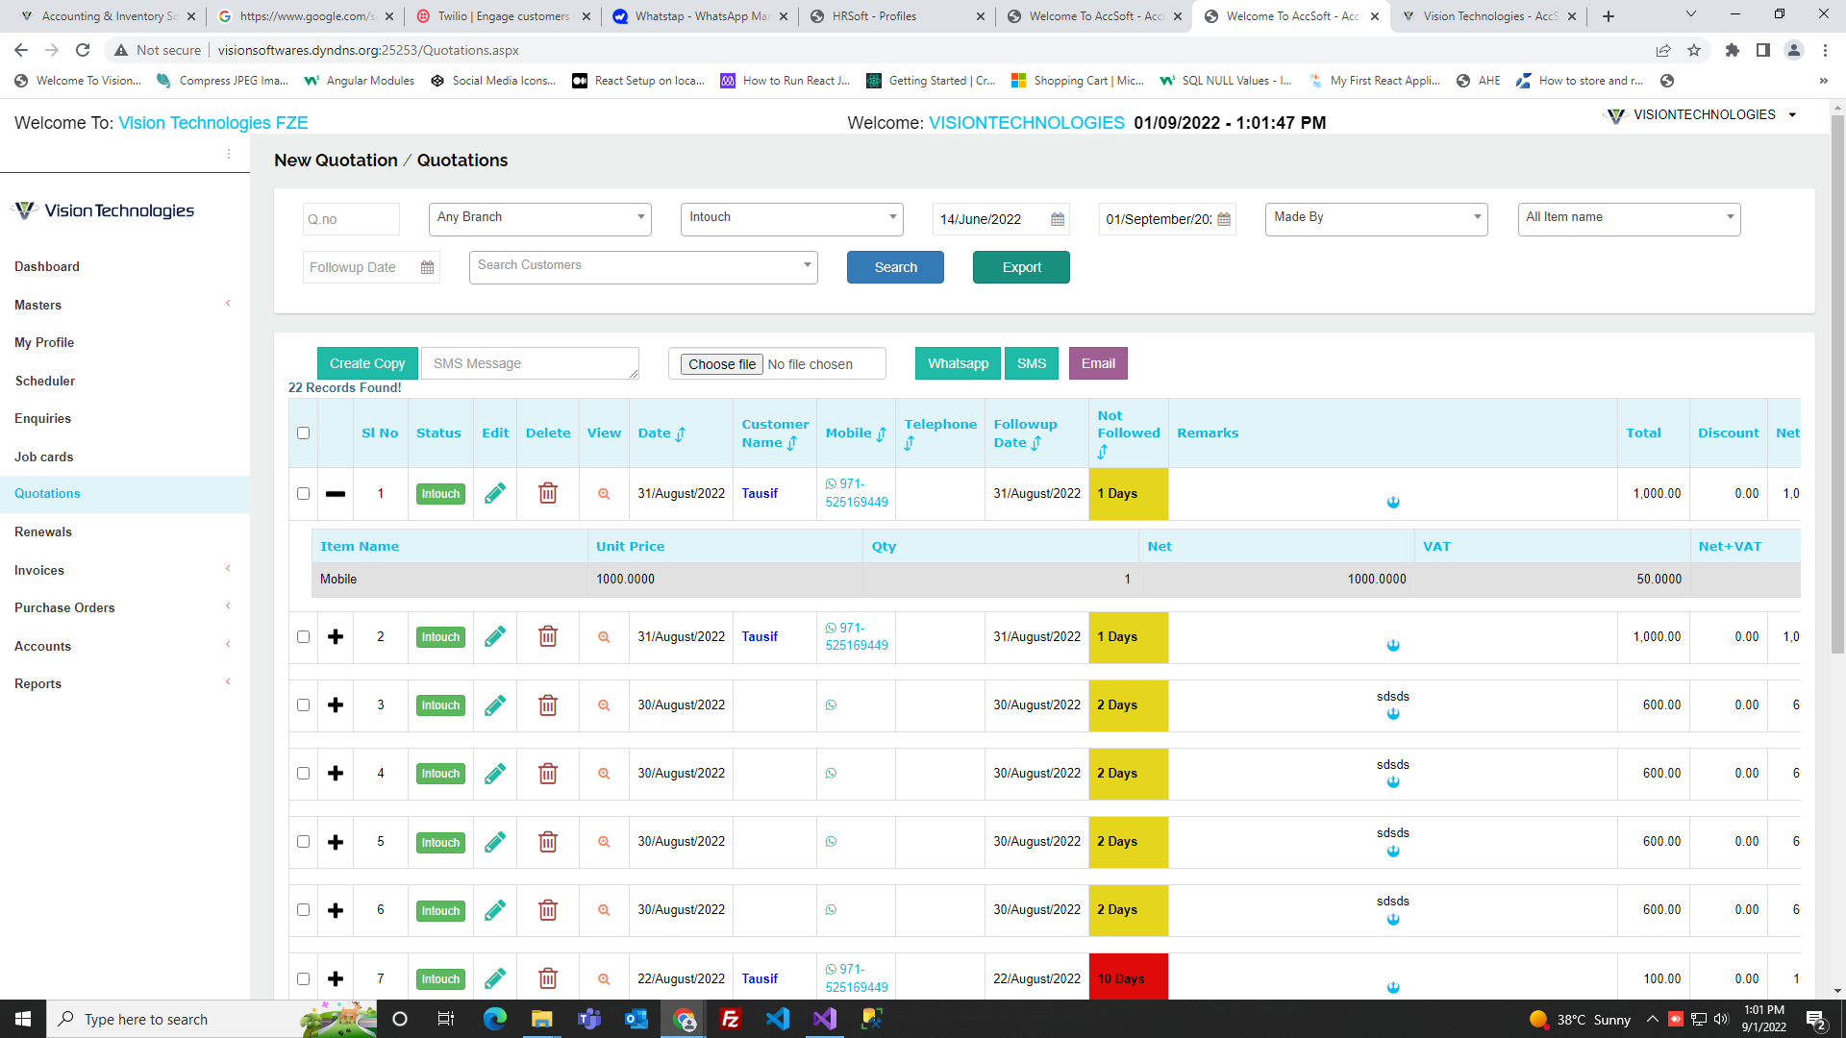Viewport: 1846px width, 1038px height.
Task: Sort the Date column with its arrows
Action: pyautogui.click(x=683, y=432)
